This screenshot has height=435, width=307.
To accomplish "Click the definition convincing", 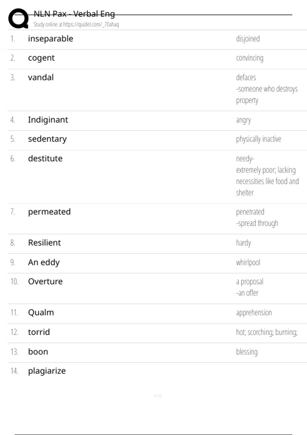I will (x=250, y=58).
